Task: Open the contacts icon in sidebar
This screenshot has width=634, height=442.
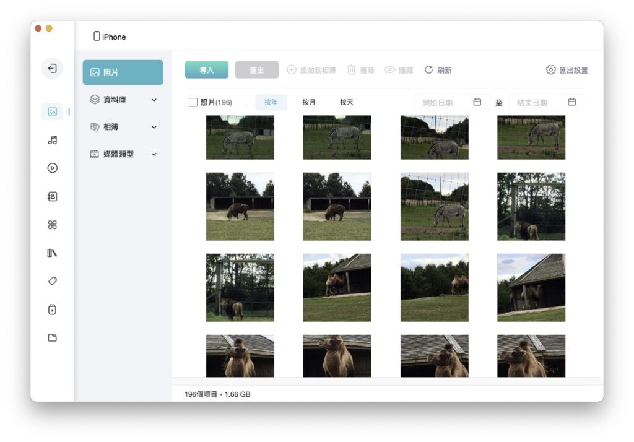Action: coord(52,196)
